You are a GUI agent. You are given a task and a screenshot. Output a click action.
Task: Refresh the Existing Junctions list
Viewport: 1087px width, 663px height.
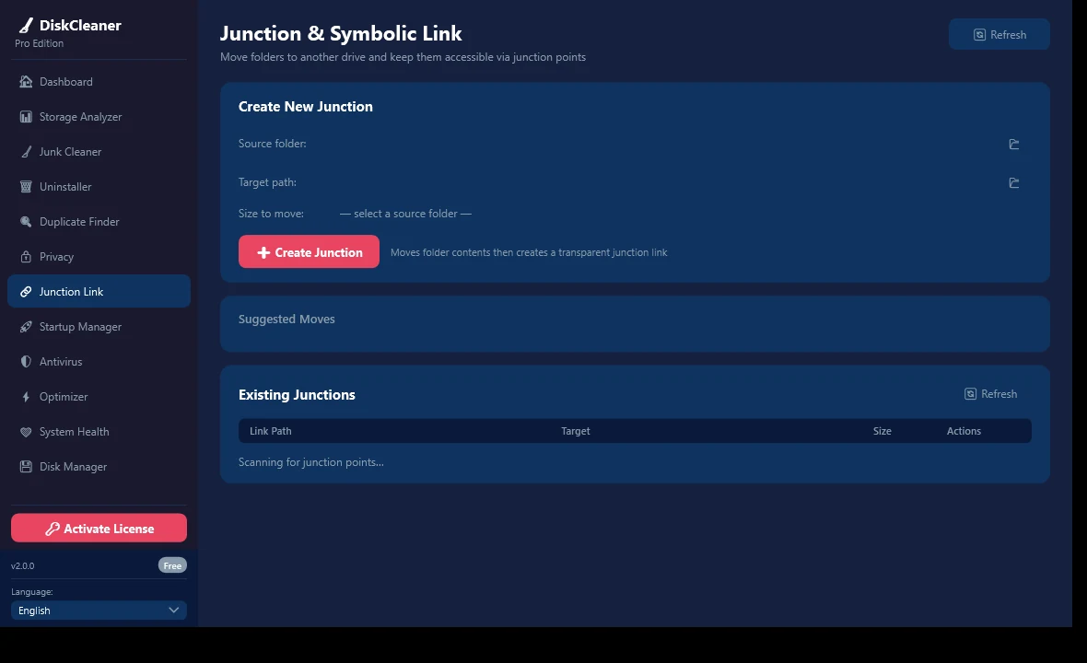tap(990, 393)
